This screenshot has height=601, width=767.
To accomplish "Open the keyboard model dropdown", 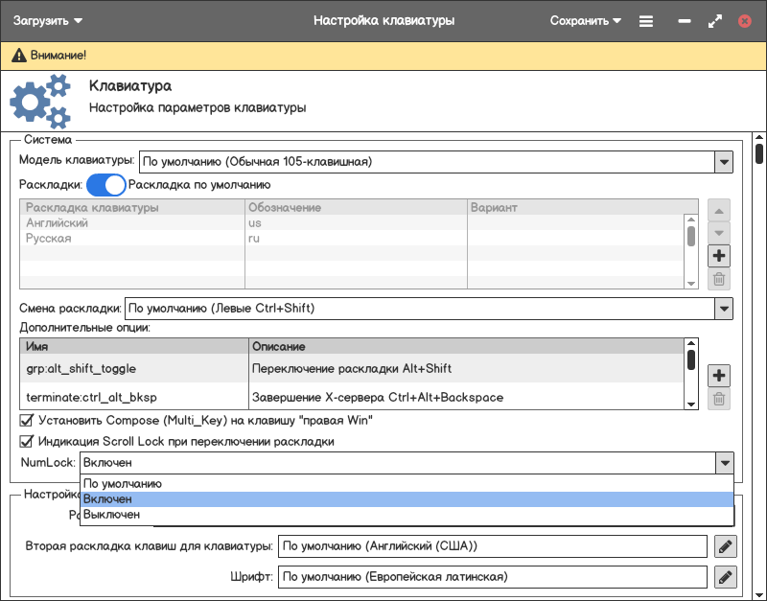I will 723,162.
